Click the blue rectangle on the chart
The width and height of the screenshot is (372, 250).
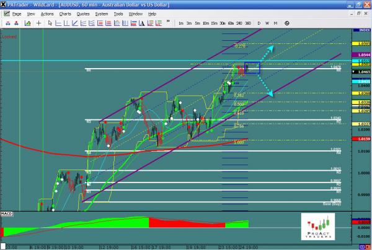[x=252, y=67]
